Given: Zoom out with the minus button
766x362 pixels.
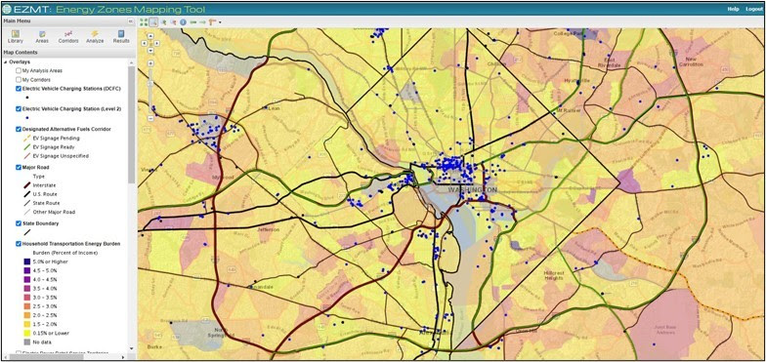Looking at the screenshot, I should pos(150,118).
